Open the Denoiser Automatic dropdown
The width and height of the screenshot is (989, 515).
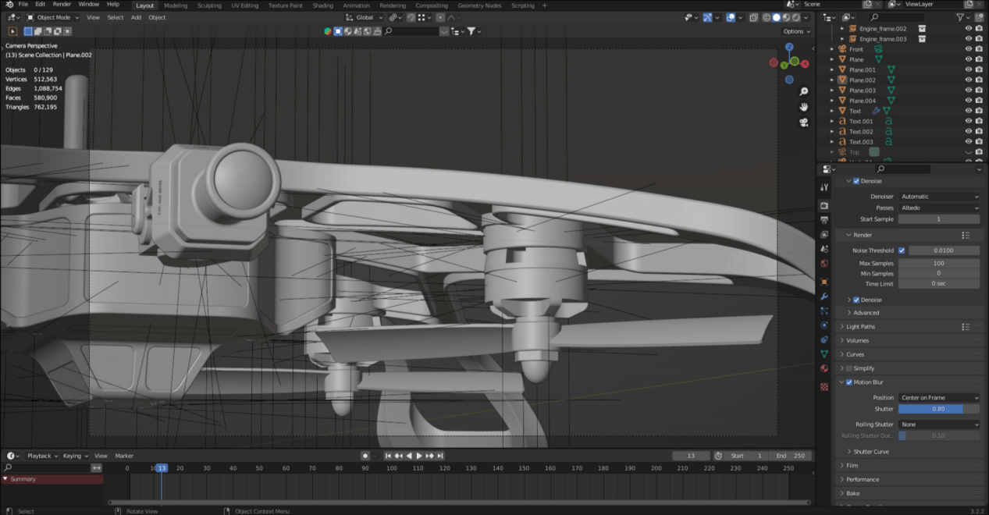point(938,197)
